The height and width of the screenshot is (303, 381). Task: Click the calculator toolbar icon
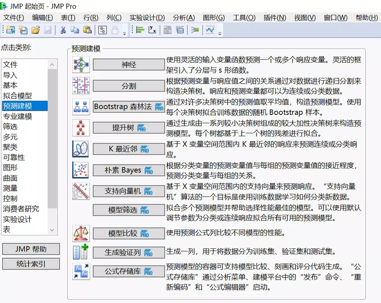(167, 29)
